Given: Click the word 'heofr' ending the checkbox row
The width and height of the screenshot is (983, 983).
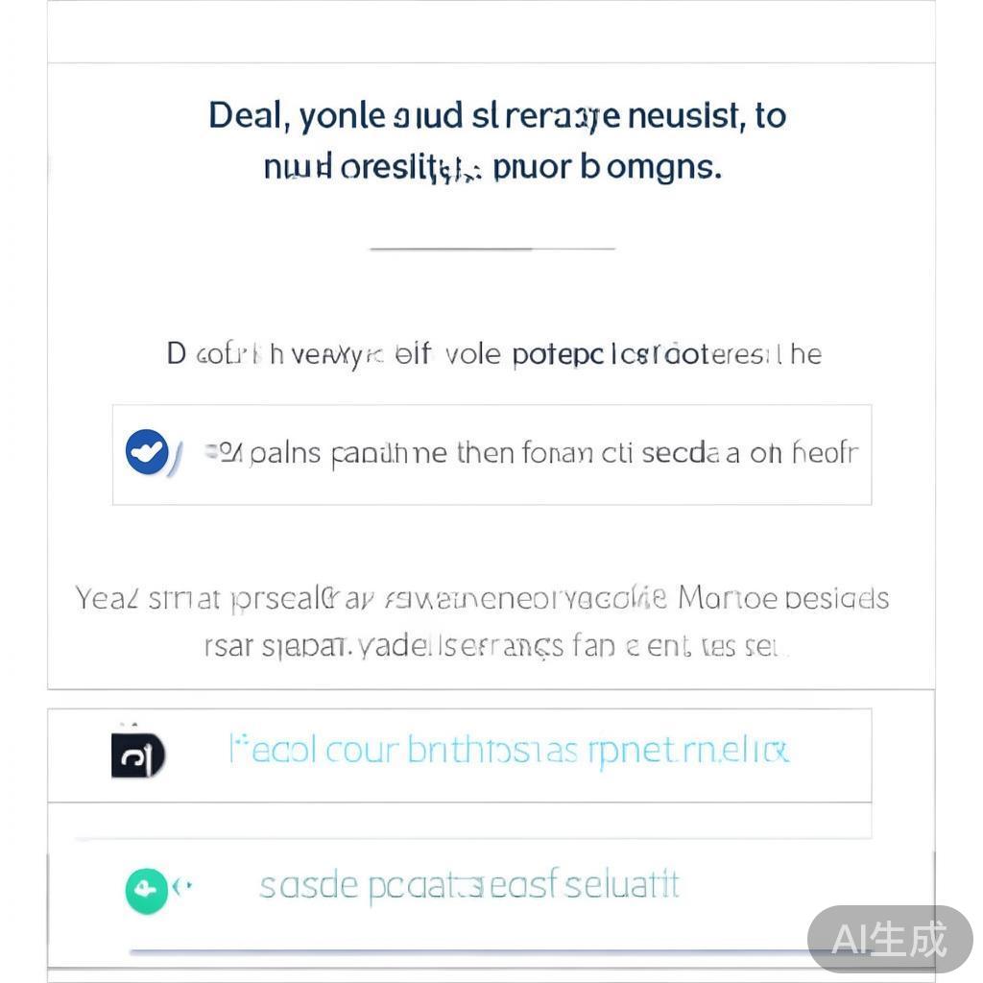Looking at the screenshot, I should [x=824, y=453].
